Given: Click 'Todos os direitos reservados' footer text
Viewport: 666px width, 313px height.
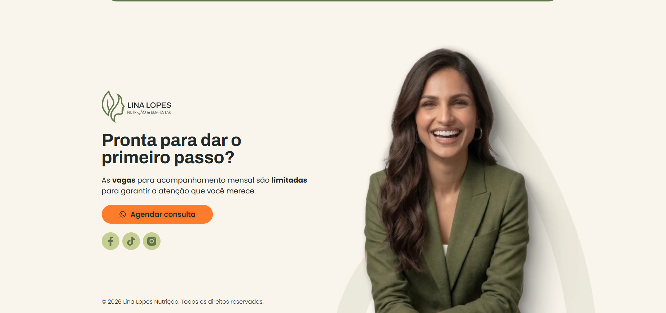Looking at the screenshot, I should coord(222,301).
